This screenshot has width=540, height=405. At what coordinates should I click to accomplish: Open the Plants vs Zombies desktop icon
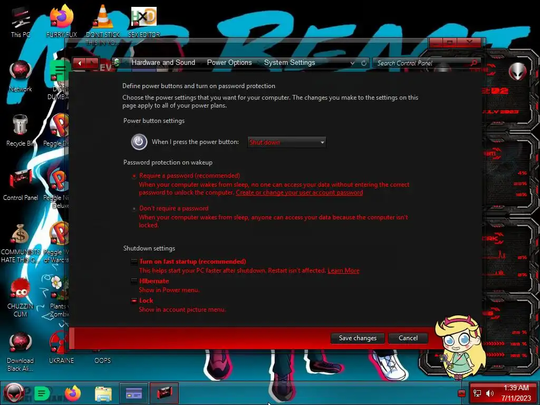pyautogui.click(x=59, y=296)
